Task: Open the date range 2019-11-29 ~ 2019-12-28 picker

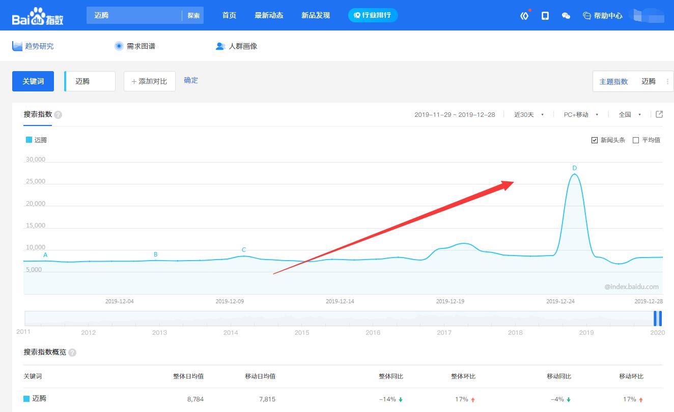Action: pyautogui.click(x=455, y=115)
